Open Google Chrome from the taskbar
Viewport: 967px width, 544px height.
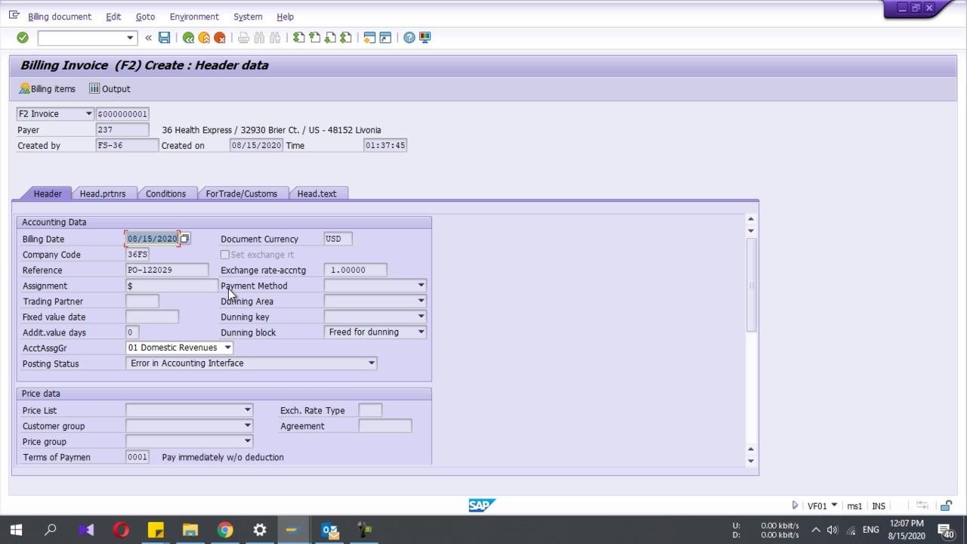pyautogui.click(x=225, y=530)
